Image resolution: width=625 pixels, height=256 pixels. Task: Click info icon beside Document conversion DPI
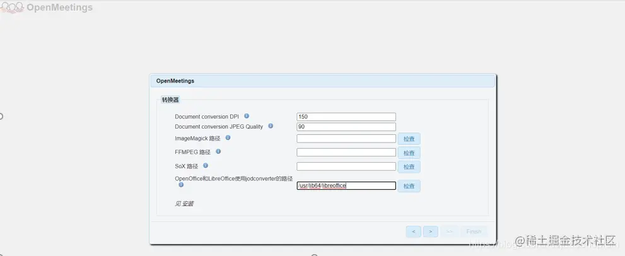click(x=247, y=116)
